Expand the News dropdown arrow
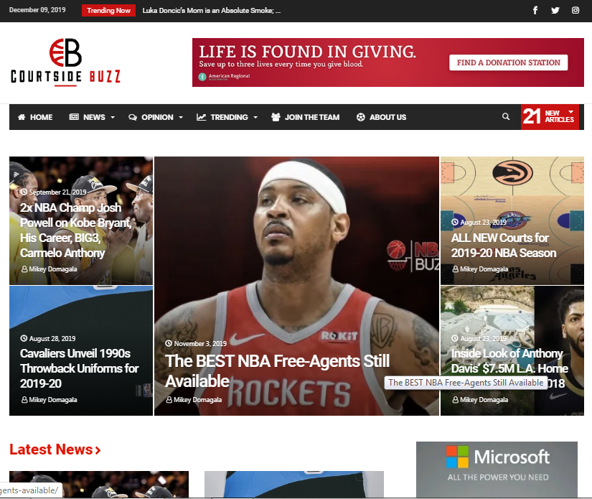Viewport: 592px width, 499px height. point(113,118)
